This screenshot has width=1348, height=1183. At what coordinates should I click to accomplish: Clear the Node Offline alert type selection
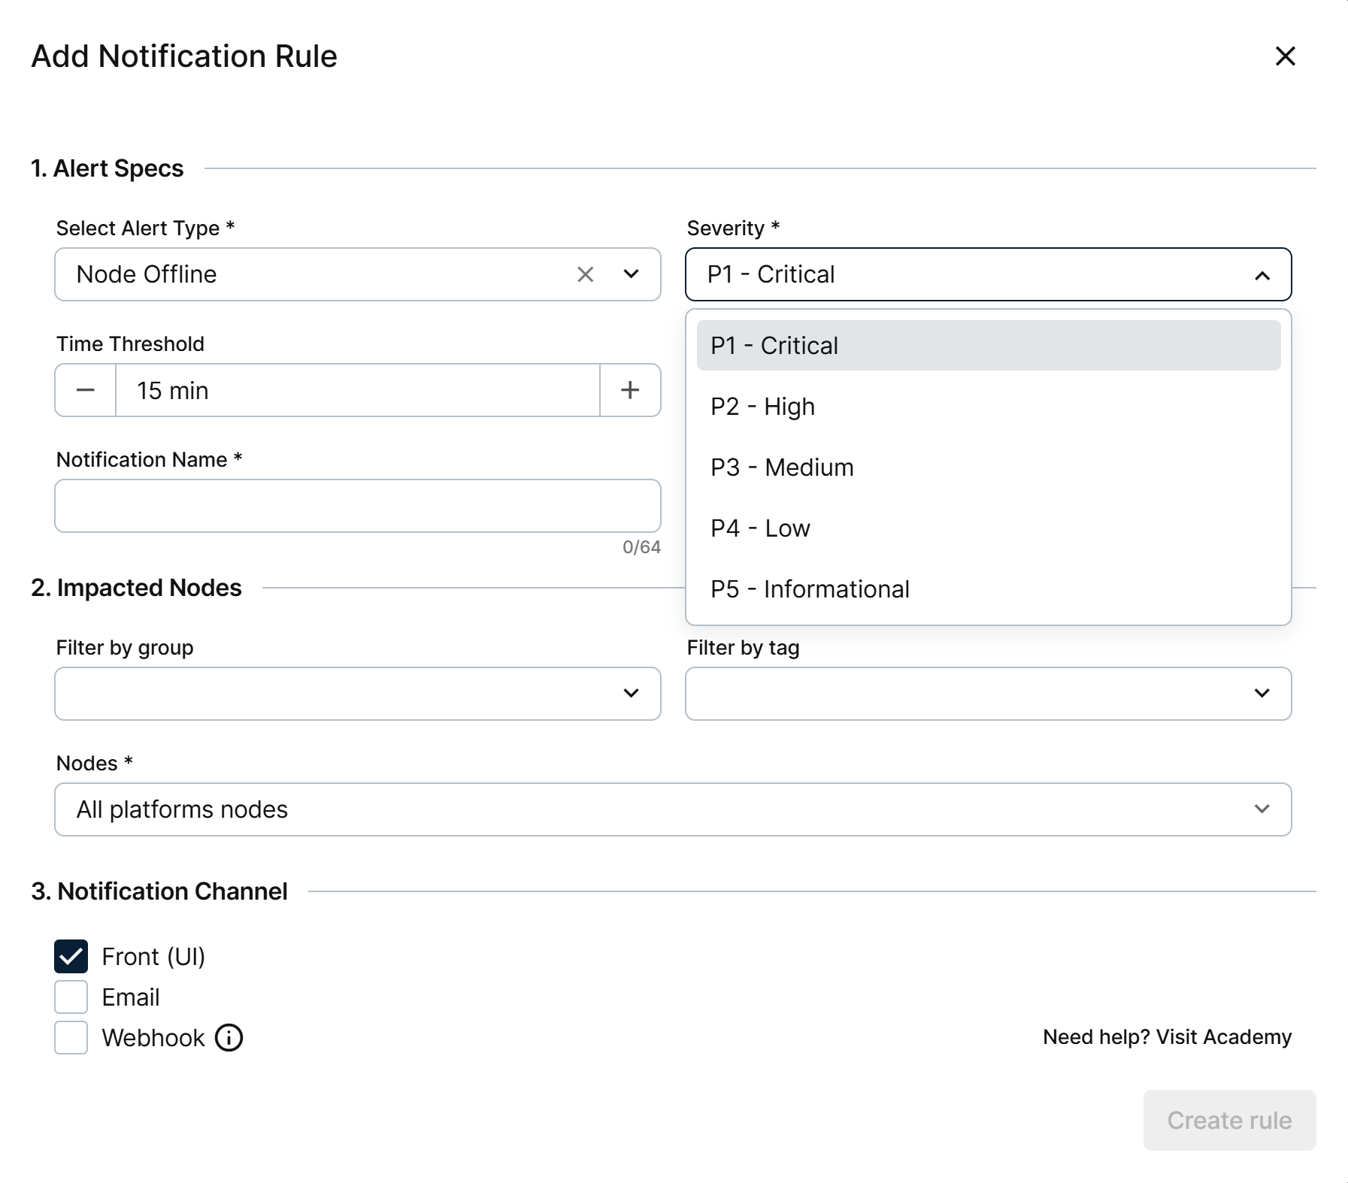[585, 274]
